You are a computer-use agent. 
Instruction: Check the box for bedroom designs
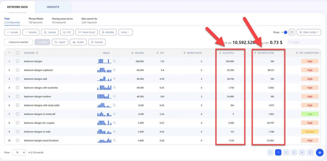(x=18, y=61)
